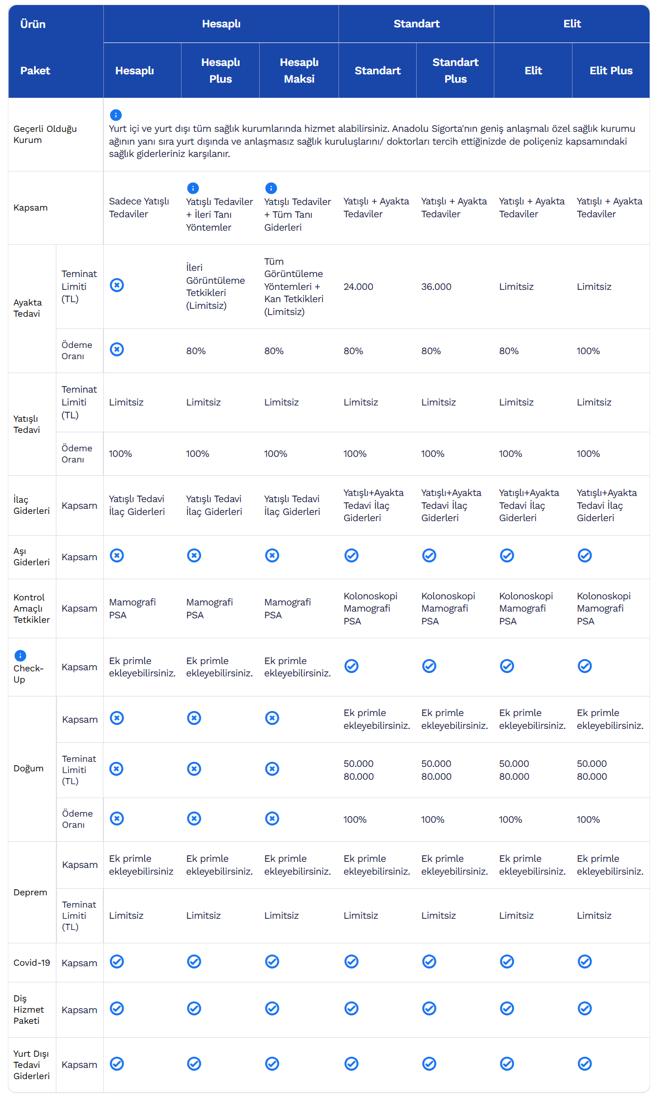Viewport: 658px width, 1107px height.
Task: Select the Hesaplı Maksi package header
Action: pyautogui.click(x=299, y=70)
